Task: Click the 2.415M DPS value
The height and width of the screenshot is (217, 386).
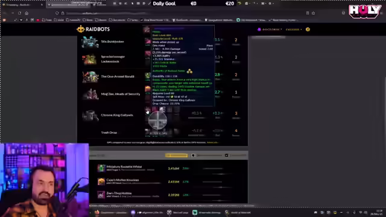Action: 174,182
